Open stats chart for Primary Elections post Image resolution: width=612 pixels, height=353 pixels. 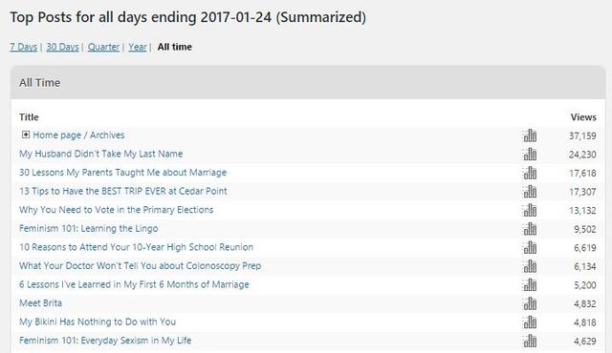[x=530, y=210]
